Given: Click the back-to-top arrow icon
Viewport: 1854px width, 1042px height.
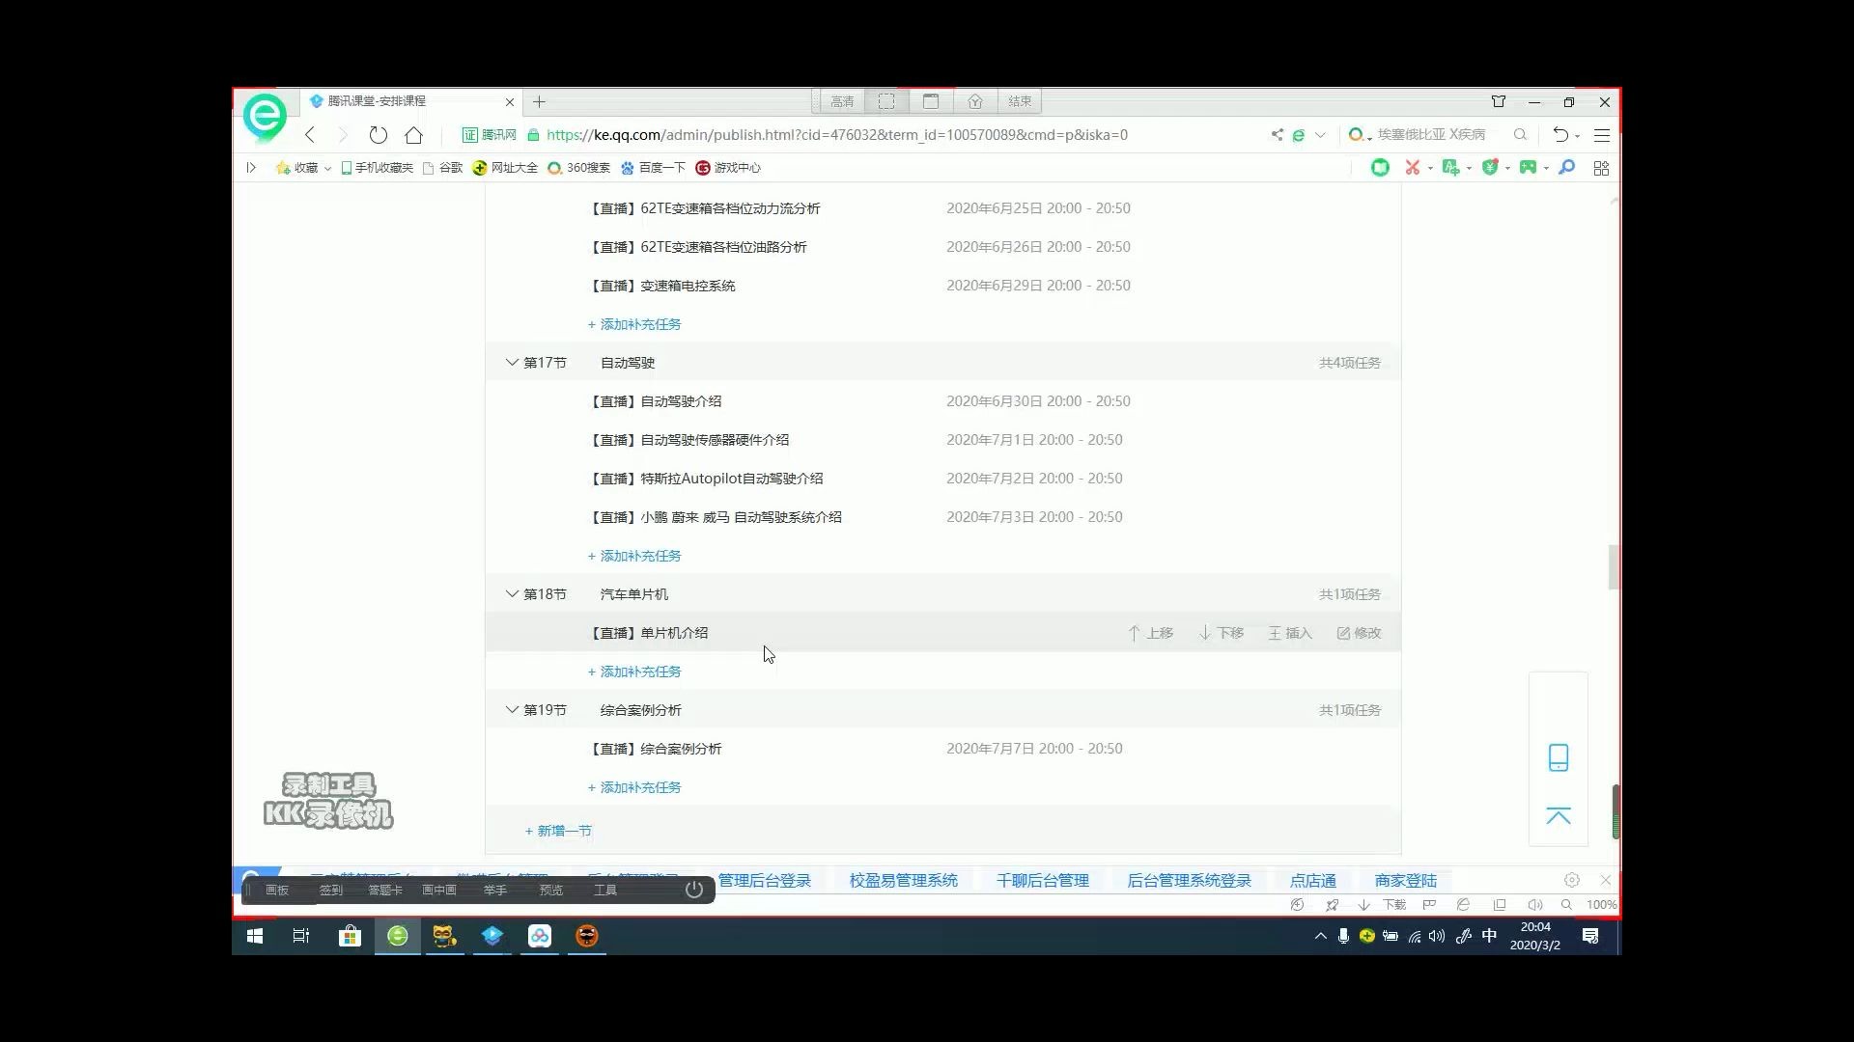Looking at the screenshot, I should 1559,816.
